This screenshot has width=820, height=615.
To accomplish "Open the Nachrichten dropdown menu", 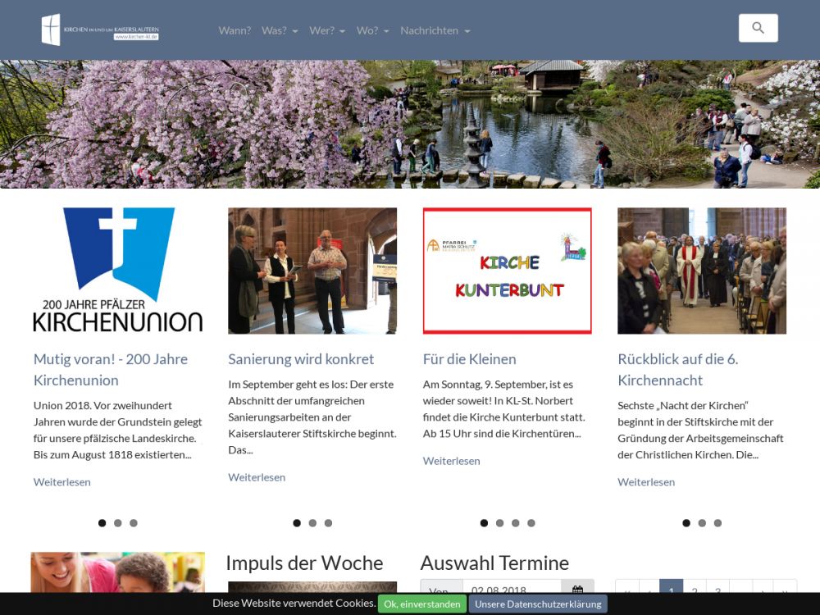I will pyautogui.click(x=435, y=30).
